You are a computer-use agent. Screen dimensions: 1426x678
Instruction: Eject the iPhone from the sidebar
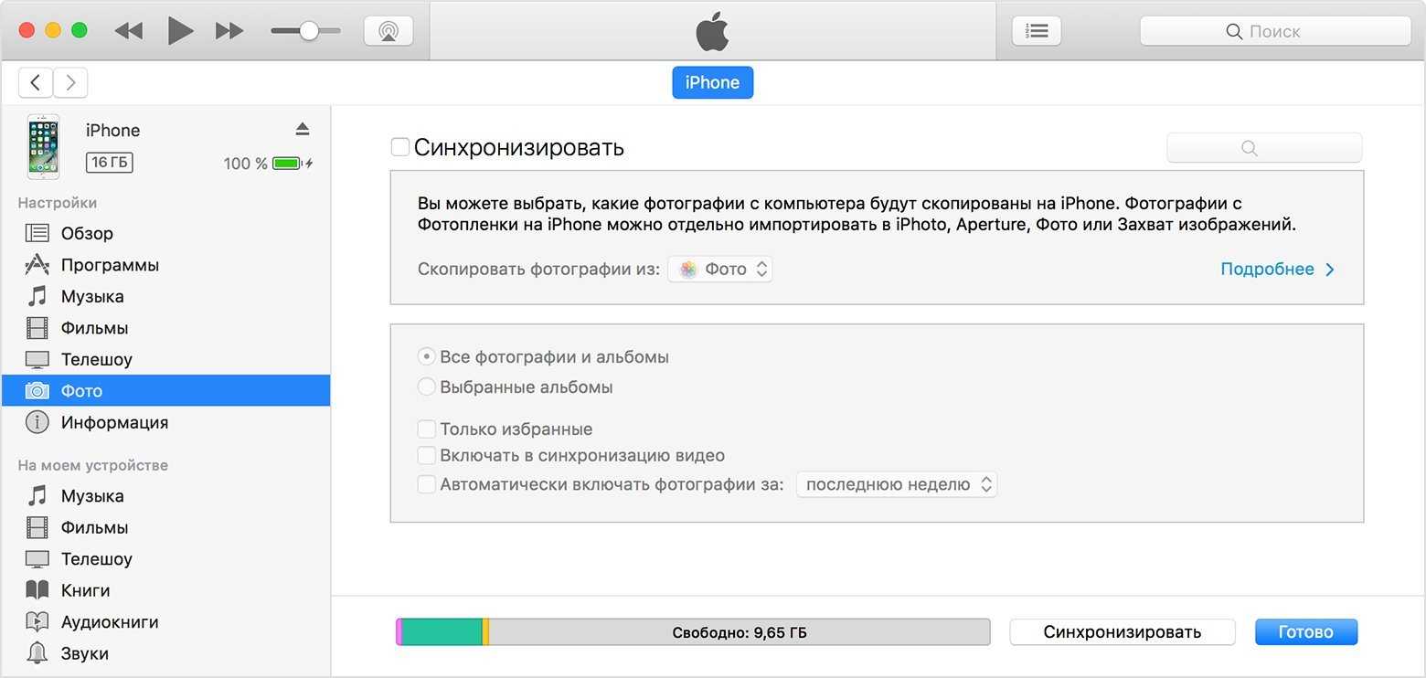303,130
